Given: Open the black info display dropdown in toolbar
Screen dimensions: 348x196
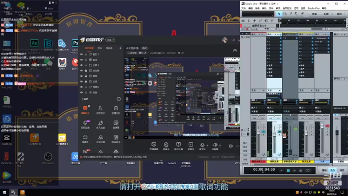Looking at the screenshot, I should [258, 14].
